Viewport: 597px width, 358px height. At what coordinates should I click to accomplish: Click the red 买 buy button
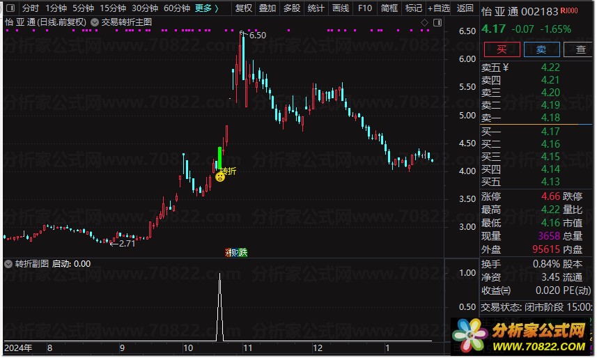coord(502,49)
